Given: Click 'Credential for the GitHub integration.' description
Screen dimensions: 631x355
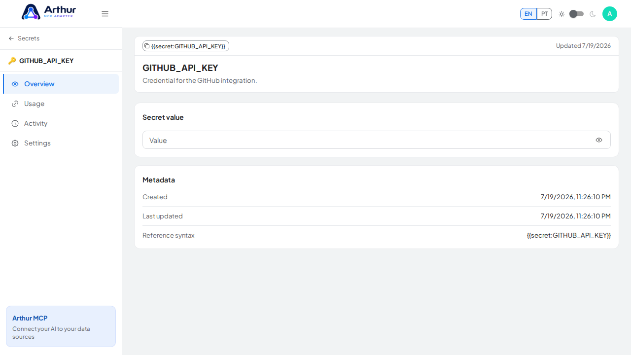Looking at the screenshot, I should tap(200, 80).
